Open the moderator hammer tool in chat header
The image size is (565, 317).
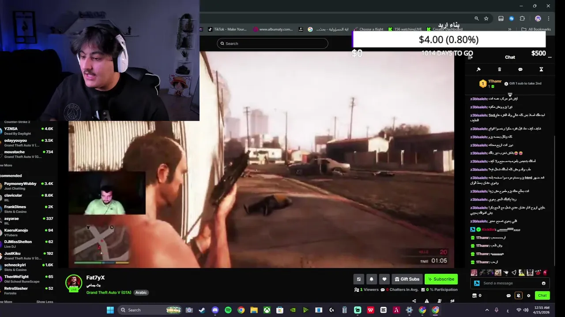coord(478,70)
